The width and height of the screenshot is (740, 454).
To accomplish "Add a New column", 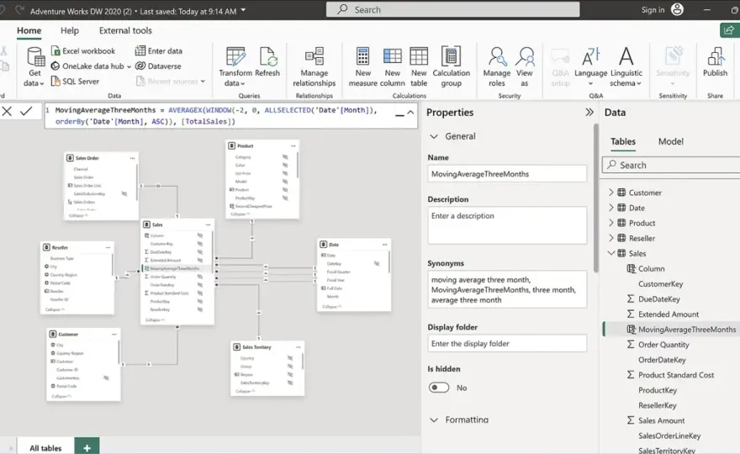I will click(392, 67).
